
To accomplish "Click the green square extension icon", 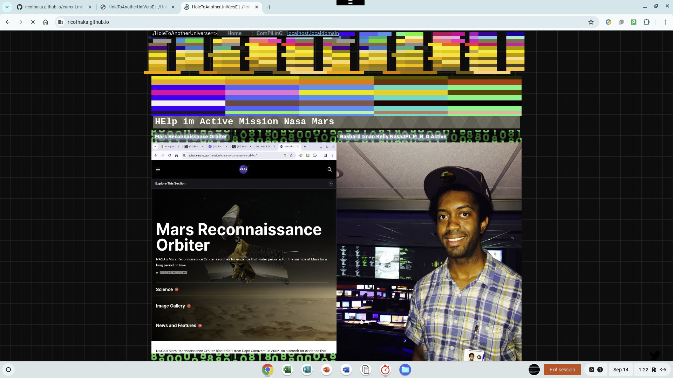I will pos(634,22).
